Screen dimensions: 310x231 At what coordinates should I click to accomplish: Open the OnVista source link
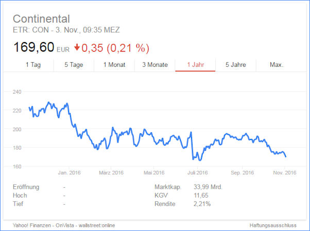coord(65,225)
